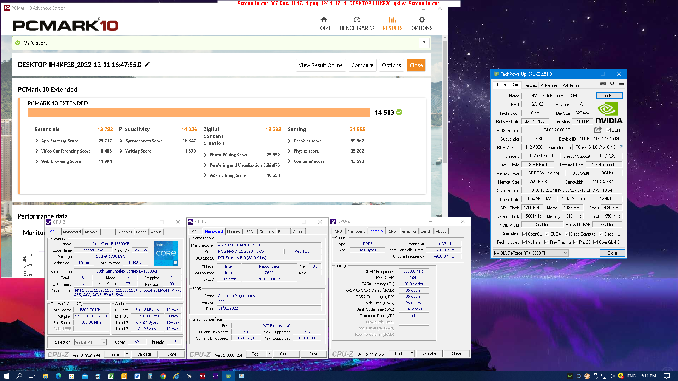Open GPU-Z hamburger menu icon
678x381 pixels.
tap(621, 84)
